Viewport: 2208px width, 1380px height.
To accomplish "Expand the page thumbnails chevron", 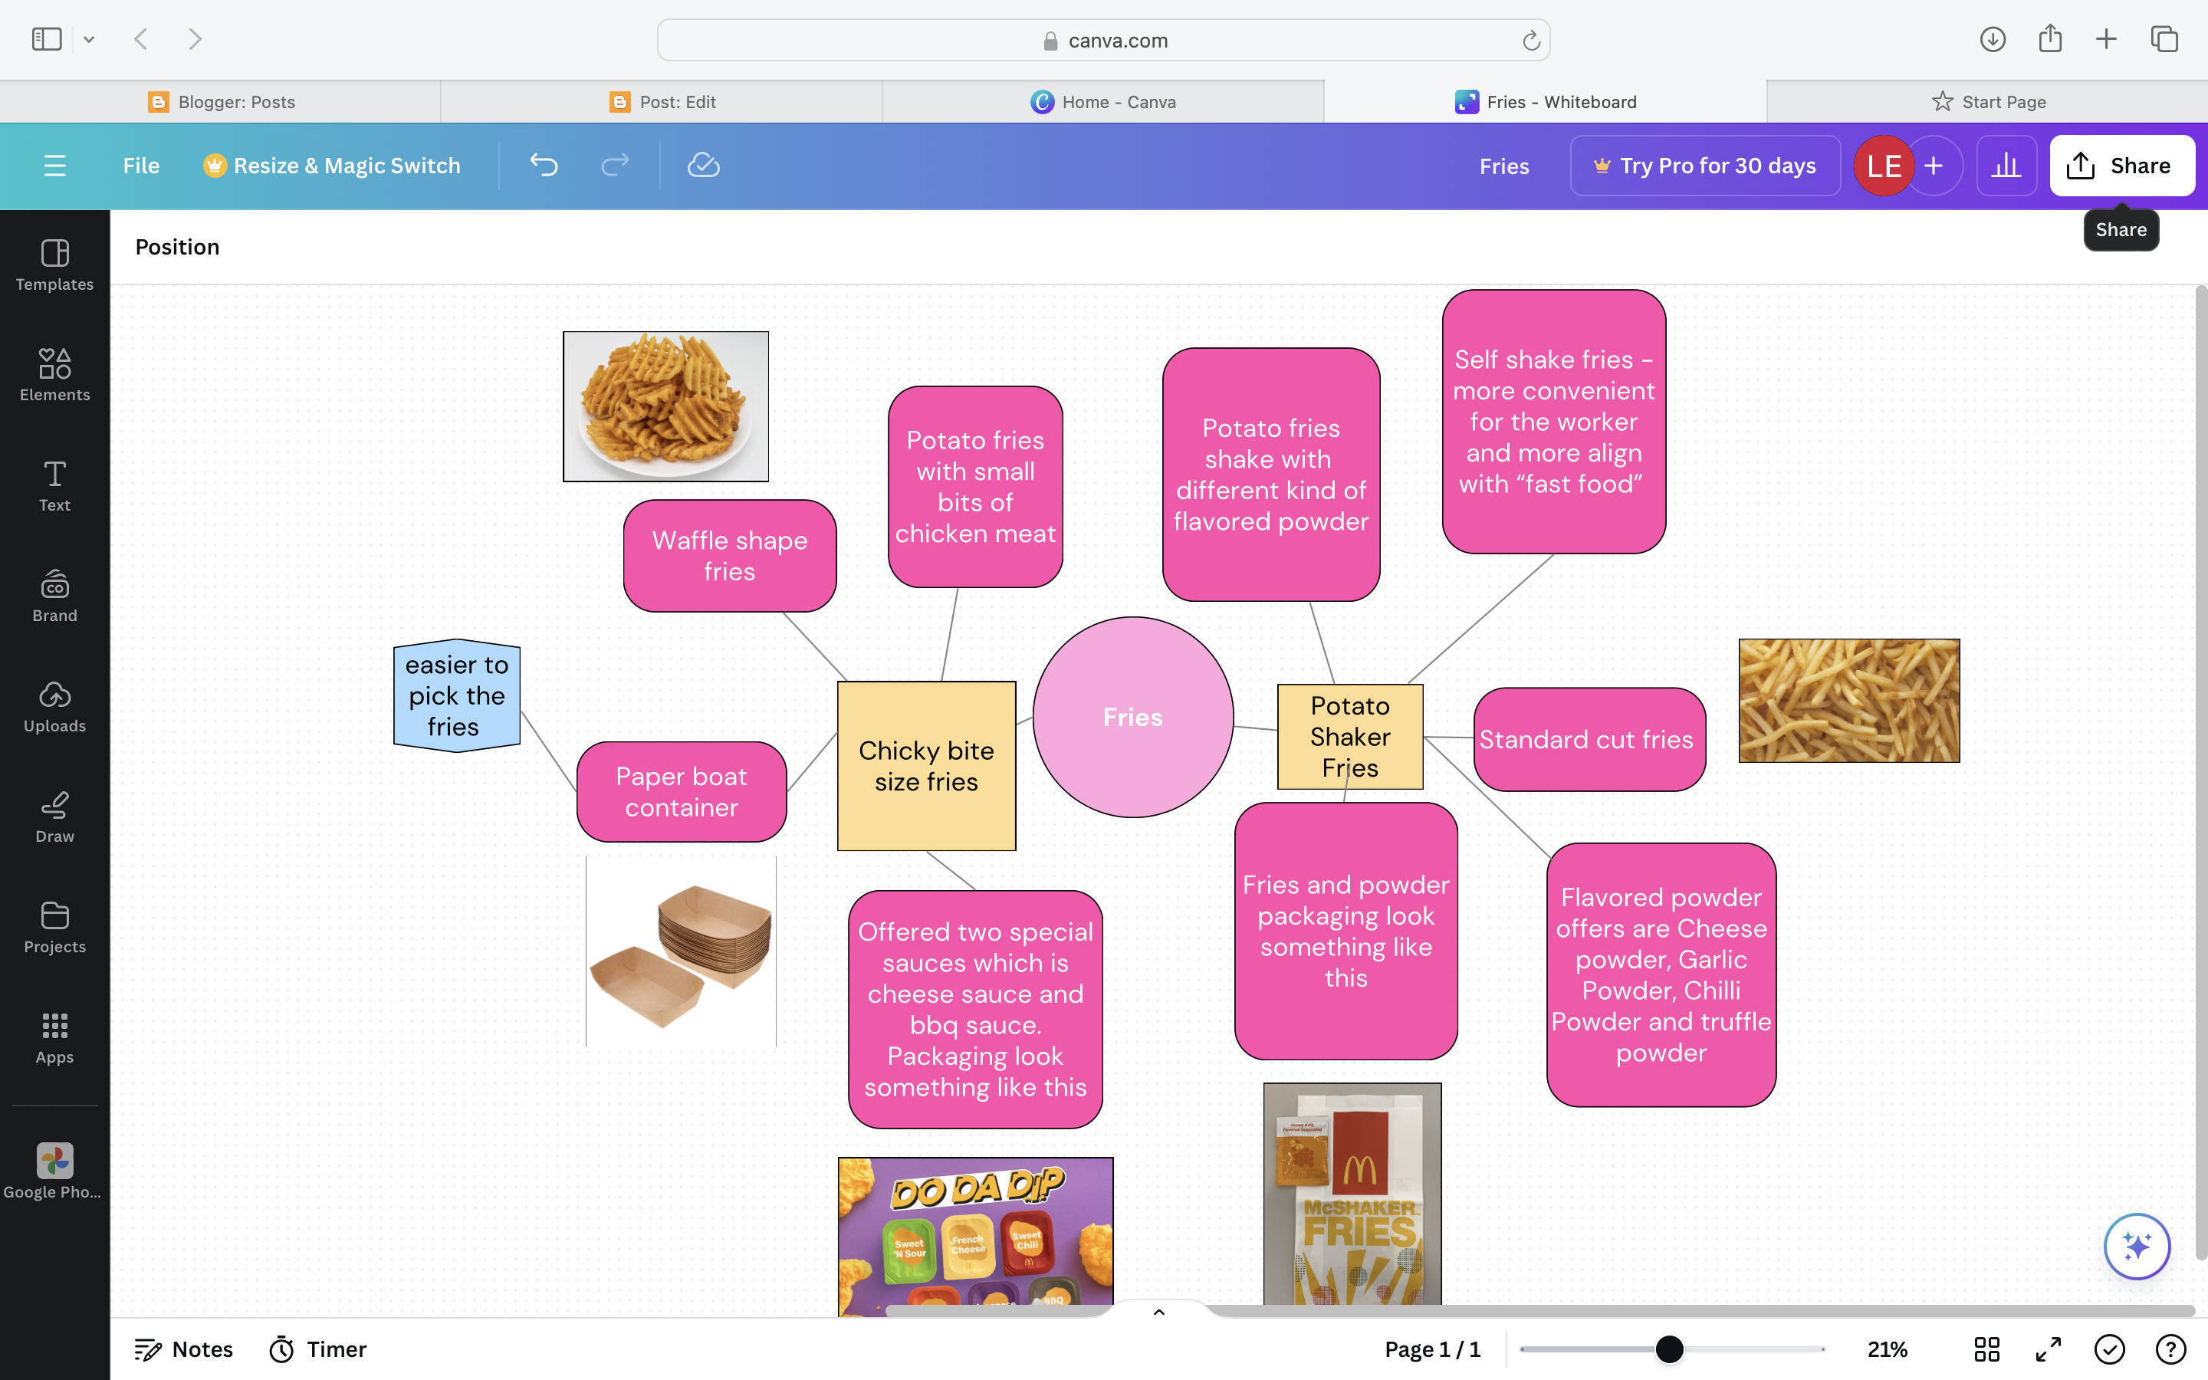I will 1158,1313.
